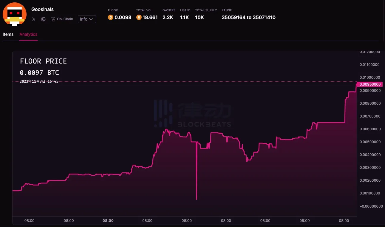Click the owners count 2.2K
Image resolution: width=385 pixels, height=227 pixels.
[x=168, y=17]
